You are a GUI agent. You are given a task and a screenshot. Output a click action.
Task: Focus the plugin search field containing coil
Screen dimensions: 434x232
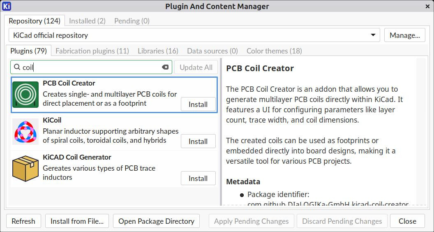(x=91, y=67)
